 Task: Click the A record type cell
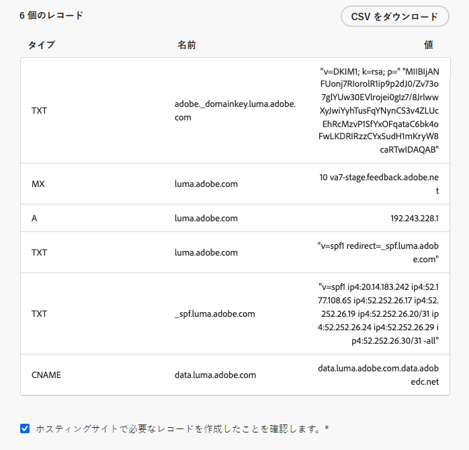(34, 218)
